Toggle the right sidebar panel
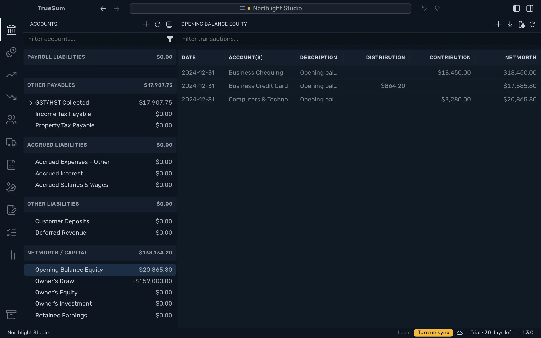The height and width of the screenshot is (338, 541). click(530, 8)
